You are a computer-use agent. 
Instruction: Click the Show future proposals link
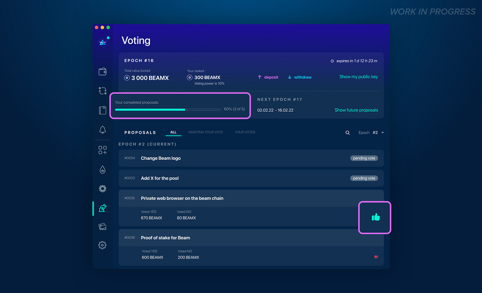click(x=356, y=110)
